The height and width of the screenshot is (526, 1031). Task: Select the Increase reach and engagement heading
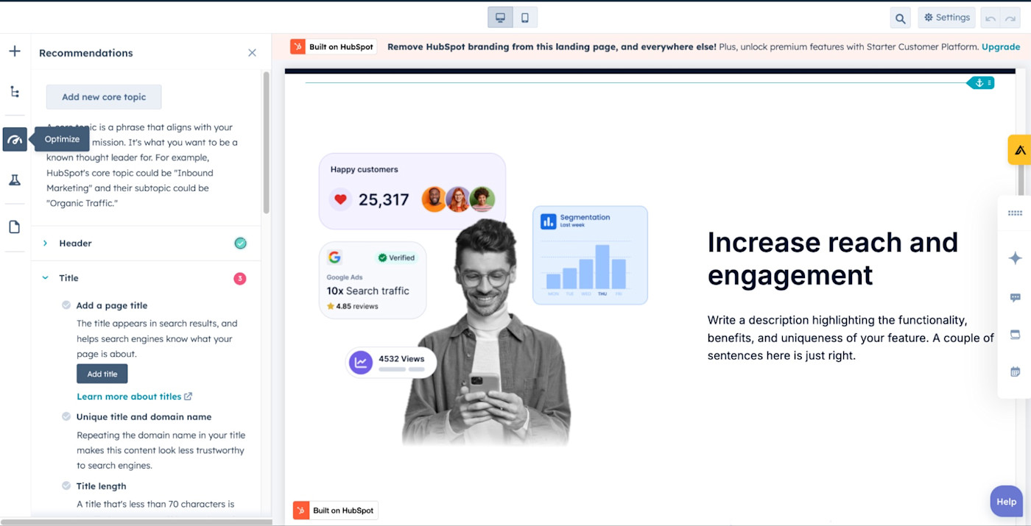pyautogui.click(x=833, y=258)
